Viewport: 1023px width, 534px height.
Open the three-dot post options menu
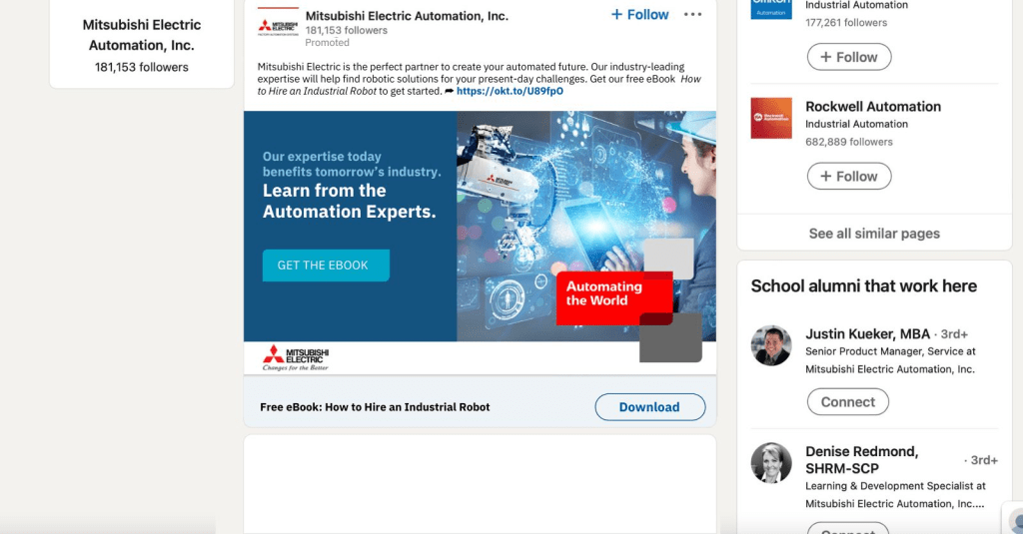pyautogui.click(x=692, y=14)
